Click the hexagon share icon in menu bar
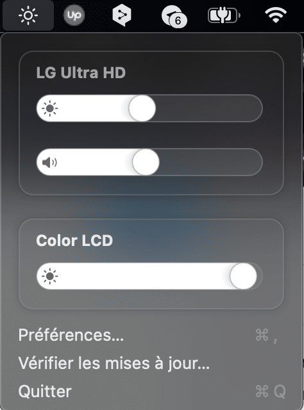Viewport: 304px width, 410px height. tap(122, 15)
